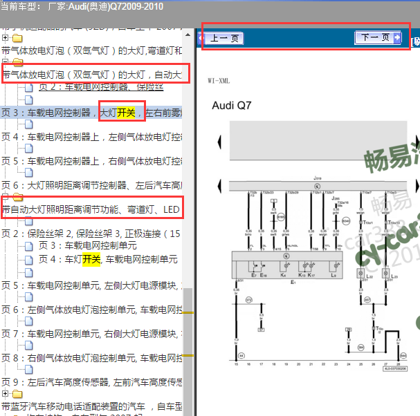Image resolution: width=420 pixels, height=416 pixels.
Task: Open link 页 2 : 车载电网控制器、保险丝
Action: tap(101, 87)
